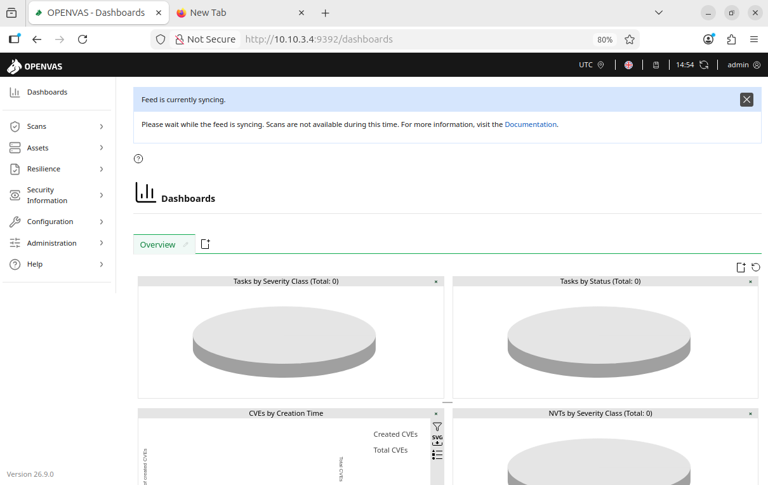Open Dashboards in the sidebar

point(47,92)
